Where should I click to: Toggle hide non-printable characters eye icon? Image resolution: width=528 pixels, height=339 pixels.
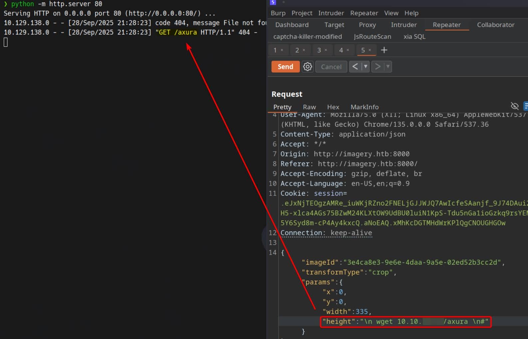(515, 106)
